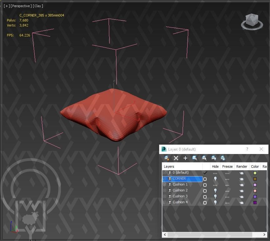Change lilac color swatch of Cushion 1
Screen dimensions: 270x241
tap(255, 185)
